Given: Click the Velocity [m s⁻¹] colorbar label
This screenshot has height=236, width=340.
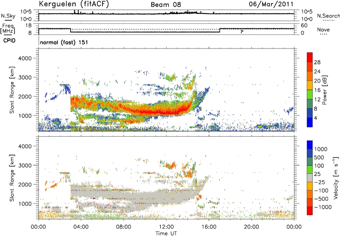Looking at the screenshot, I should point(336,178).
